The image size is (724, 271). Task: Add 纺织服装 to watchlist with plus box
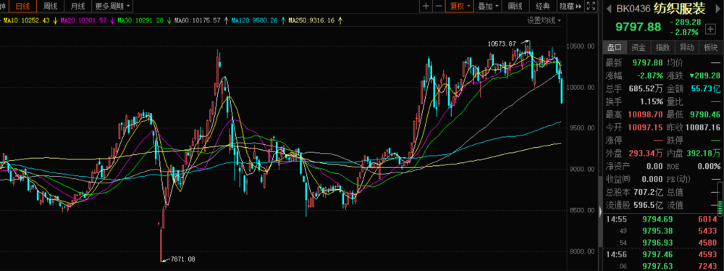click(x=710, y=30)
